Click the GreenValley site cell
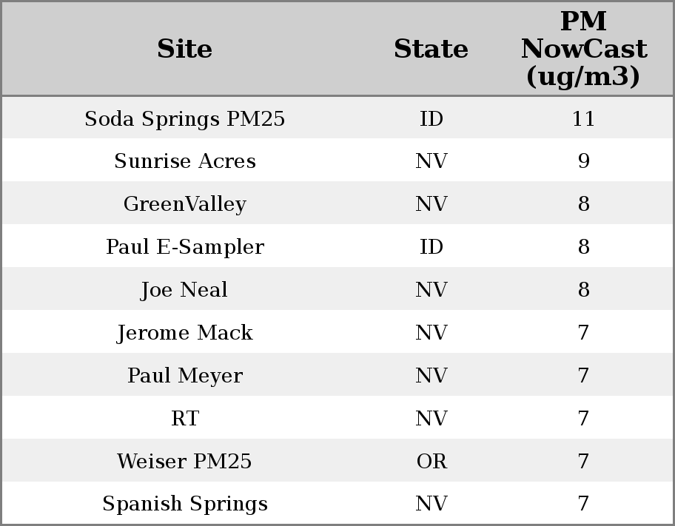675x526 pixels. click(185, 204)
